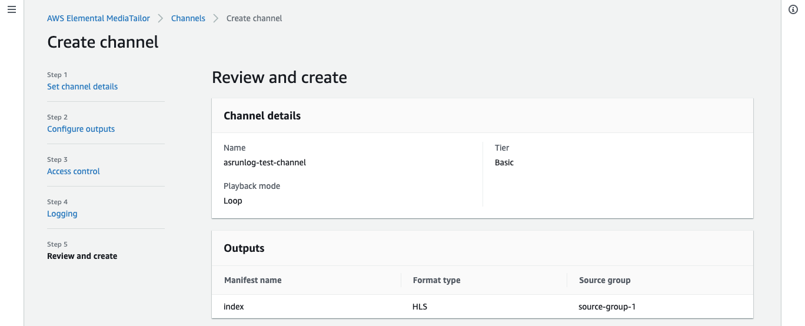Go to AWS Elemental MediaTailor breadcrumb
The image size is (805, 326).
pyautogui.click(x=98, y=18)
